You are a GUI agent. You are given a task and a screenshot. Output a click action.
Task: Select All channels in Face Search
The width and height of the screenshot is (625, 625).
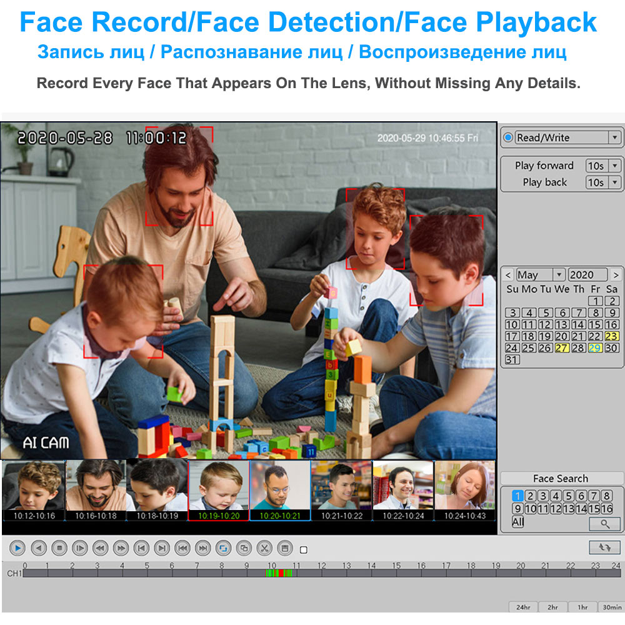pyautogui.click(x=517, y=522)
